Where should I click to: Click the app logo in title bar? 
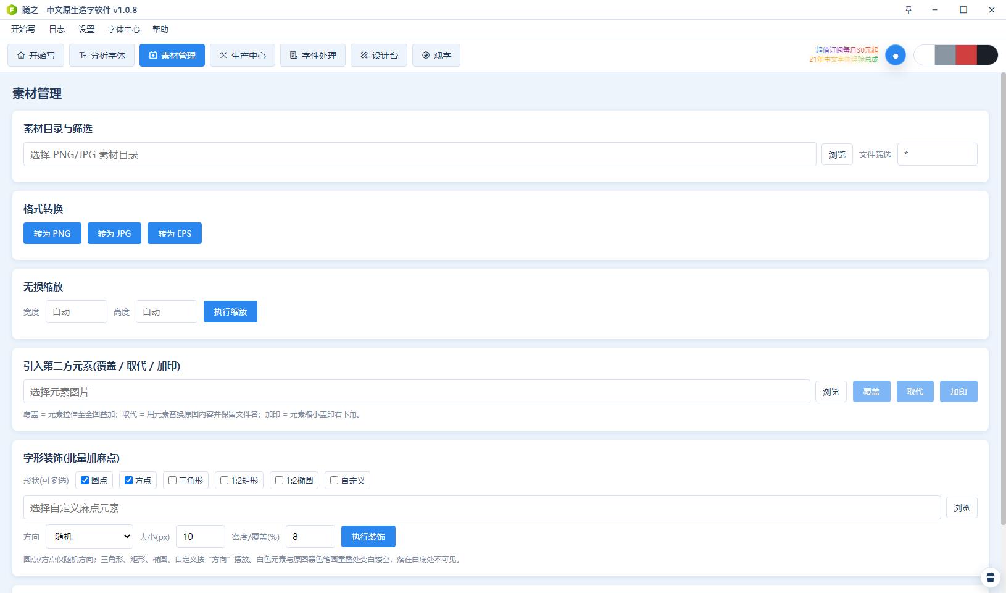coord(12,10)
